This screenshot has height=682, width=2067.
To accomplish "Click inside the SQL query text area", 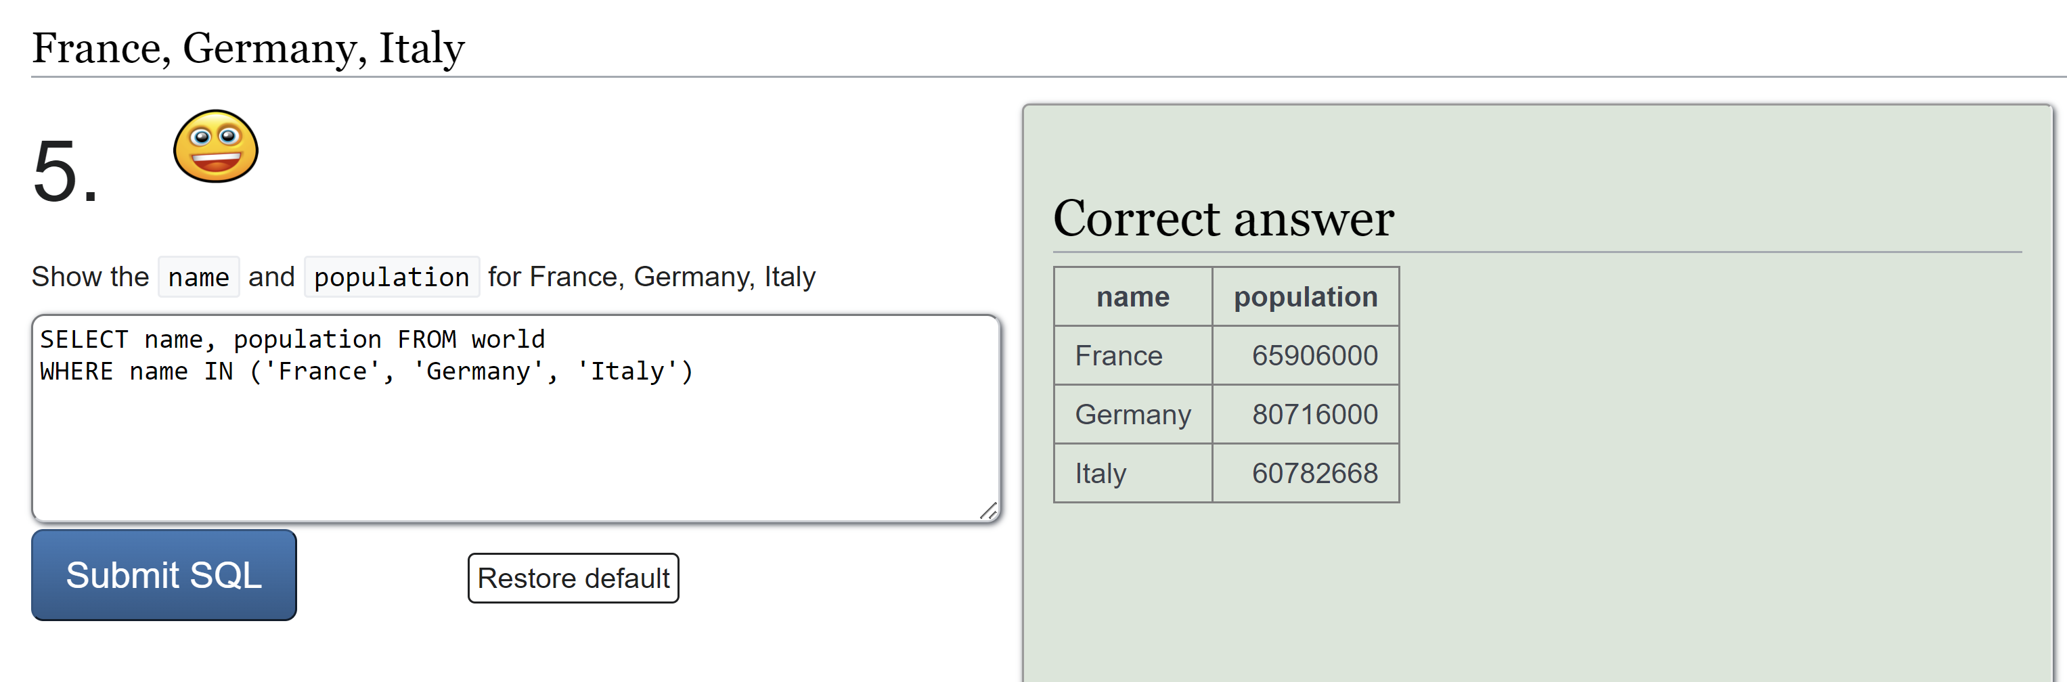I will 514,441.
